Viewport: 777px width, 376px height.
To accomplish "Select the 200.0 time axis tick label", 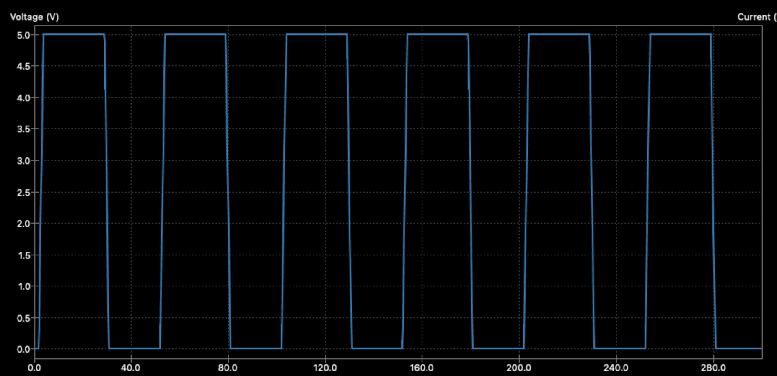I will tap(518, 368).
